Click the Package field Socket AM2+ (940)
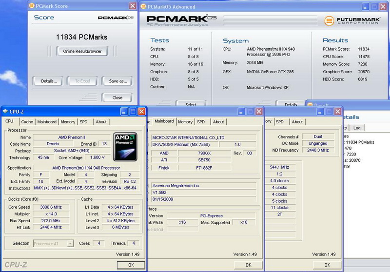Image resolution: width=390 pixels, height=272 pixels. pyautogui.click(x=72, y=151)
